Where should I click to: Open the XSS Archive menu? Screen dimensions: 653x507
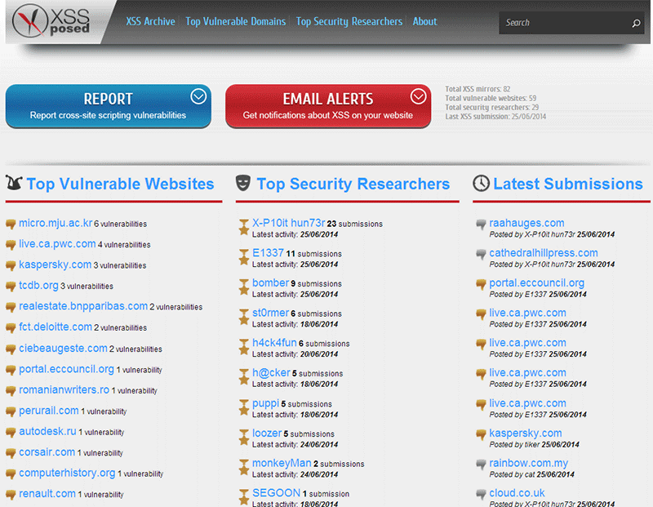(x=150, y=22)
